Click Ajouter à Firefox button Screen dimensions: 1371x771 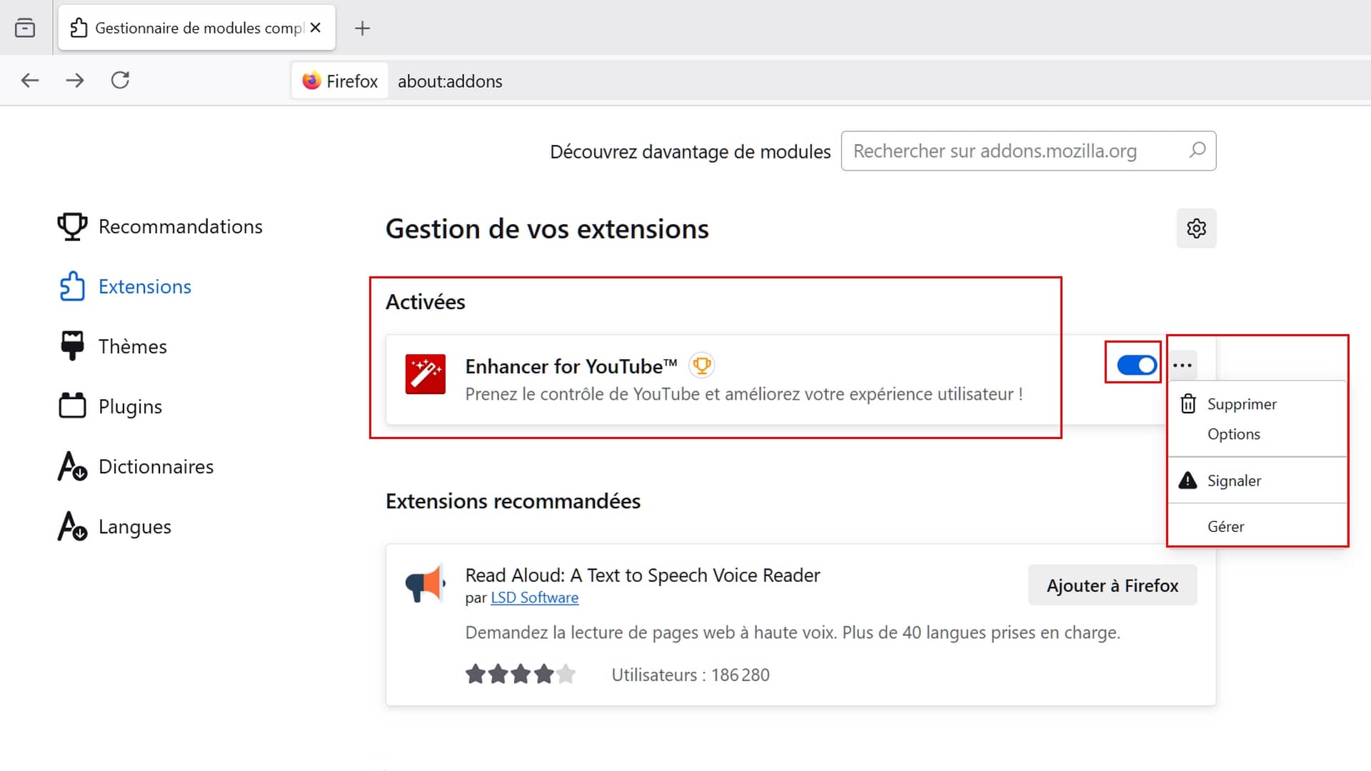point(1112,585)
